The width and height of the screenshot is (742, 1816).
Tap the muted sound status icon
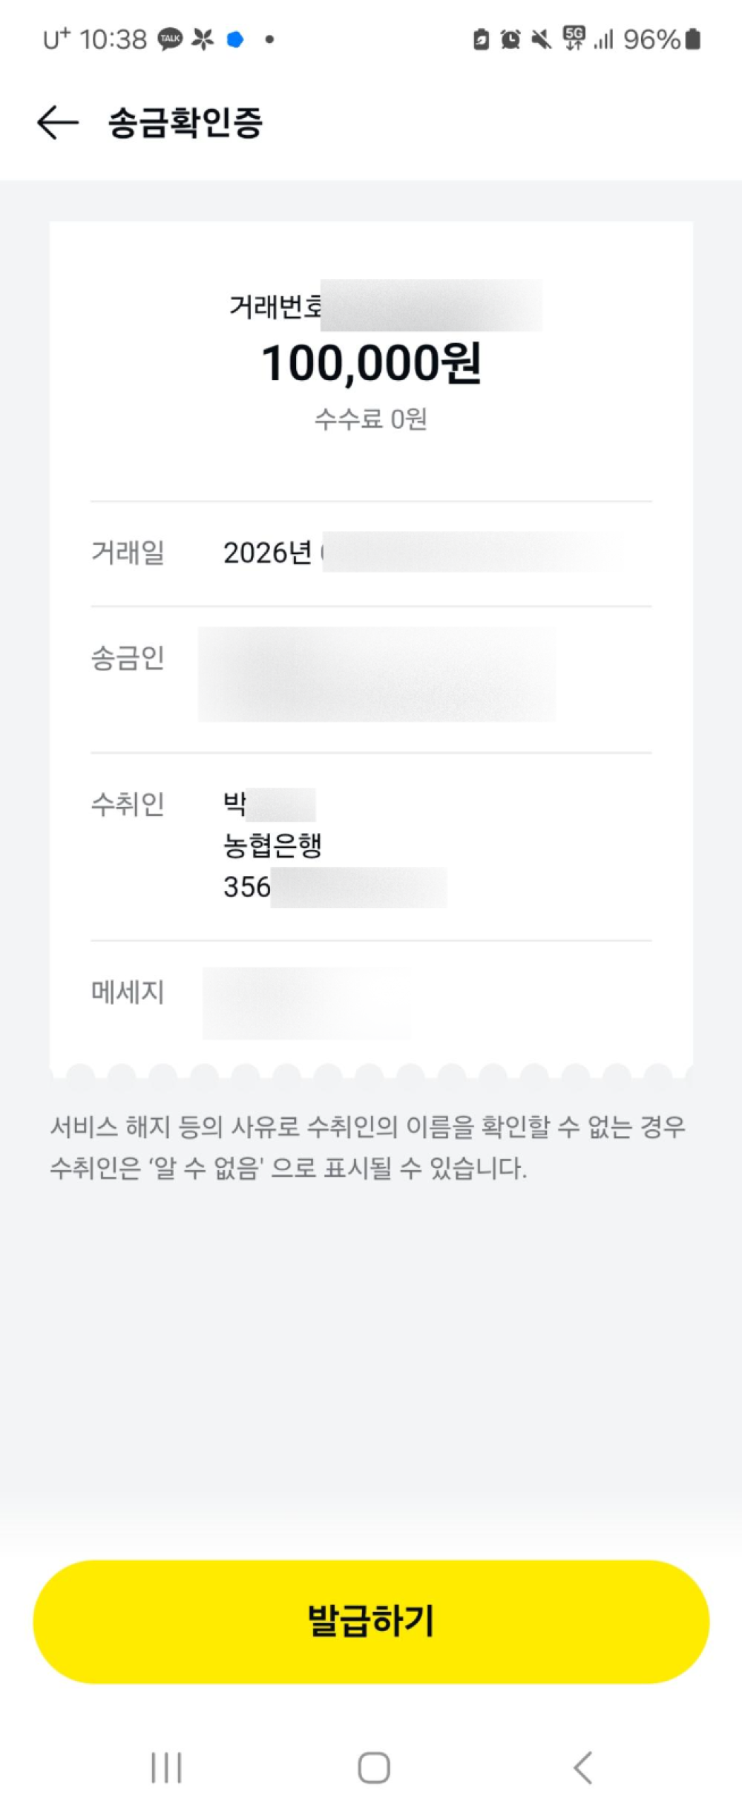542,39
